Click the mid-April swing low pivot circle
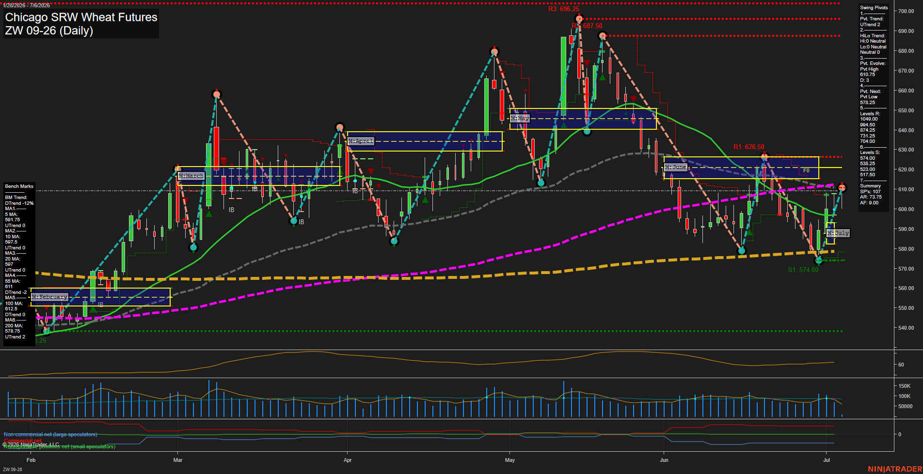Image resolution: width=923 pixels, height=474 pixels. point(394,241)
